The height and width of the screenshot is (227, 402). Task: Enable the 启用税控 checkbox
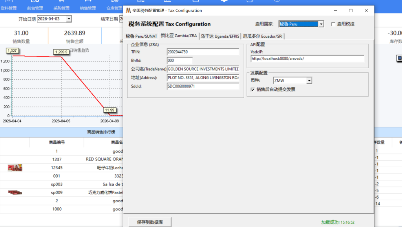point(333,24)
